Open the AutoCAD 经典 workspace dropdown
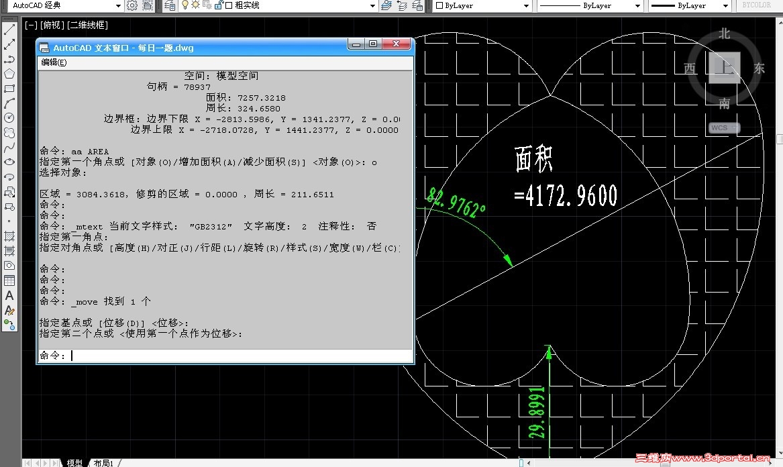The height and width of the screenshot is (467, 783). coord(118,5)
